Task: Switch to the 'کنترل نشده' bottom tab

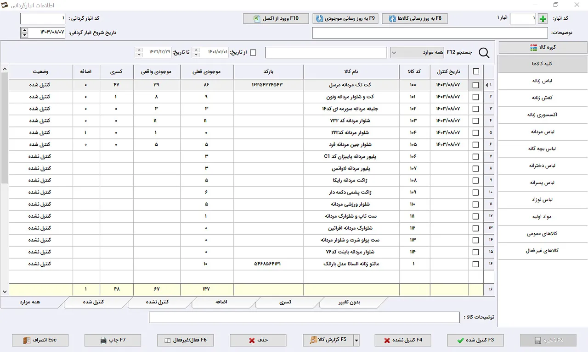Action: tap(157, 302)
